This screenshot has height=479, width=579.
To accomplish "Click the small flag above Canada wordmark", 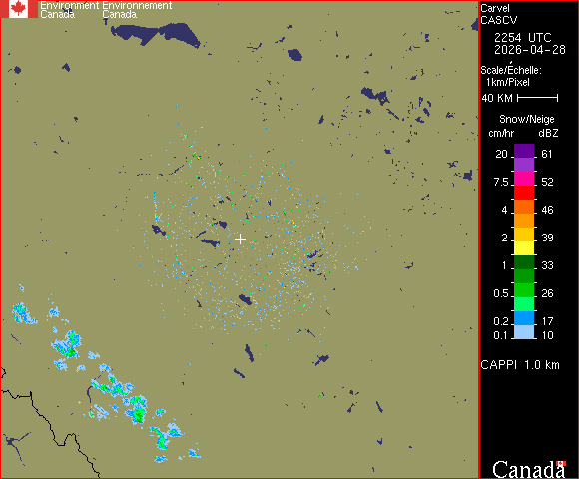I will click(x=561, y=463).
